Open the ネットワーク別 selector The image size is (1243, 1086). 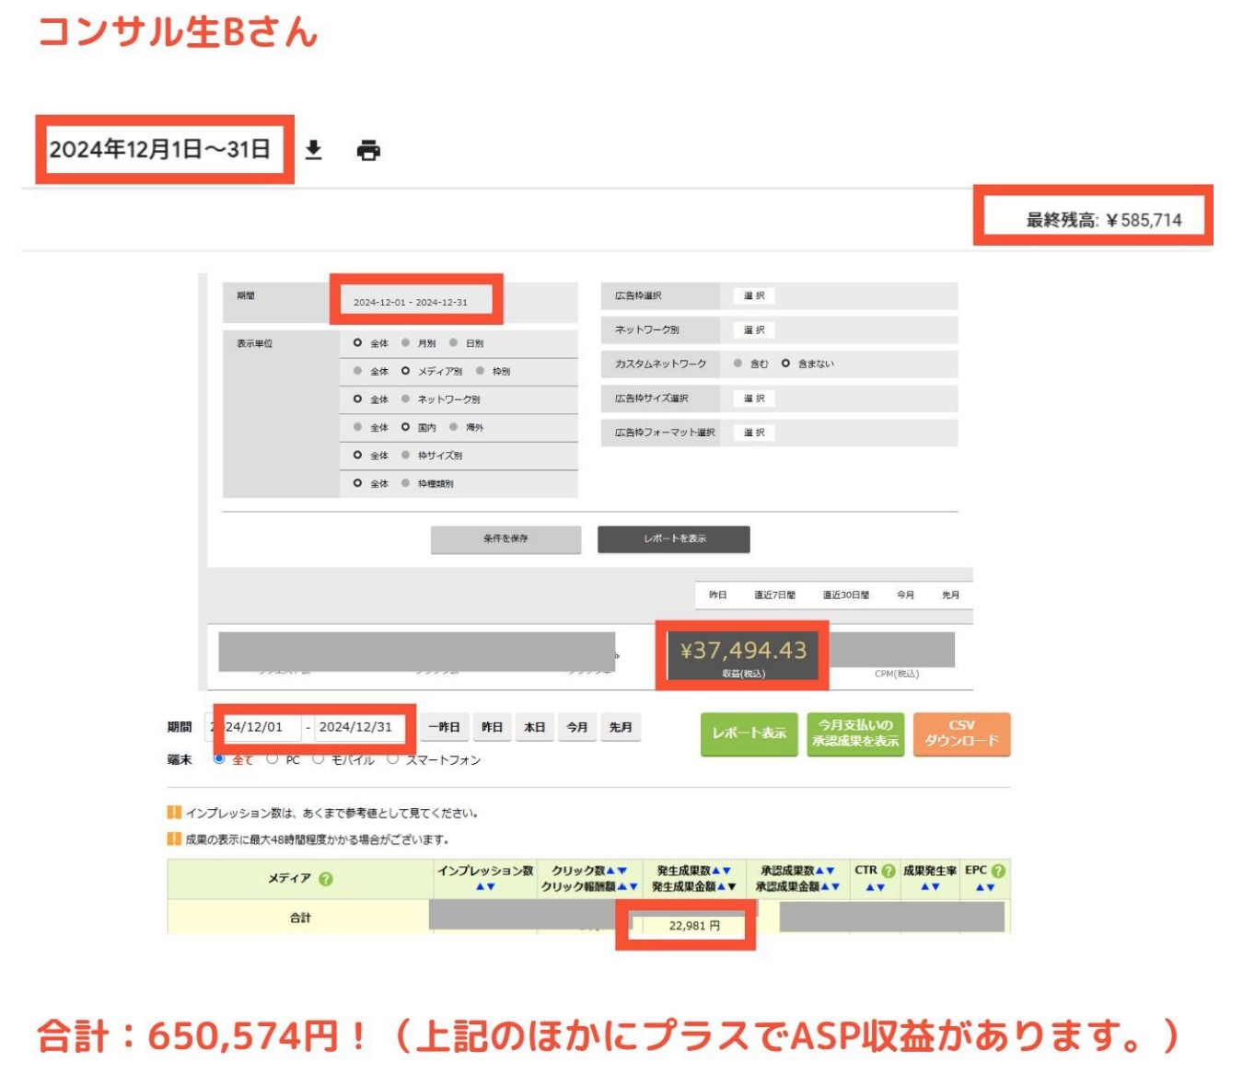tap(753, 330)
